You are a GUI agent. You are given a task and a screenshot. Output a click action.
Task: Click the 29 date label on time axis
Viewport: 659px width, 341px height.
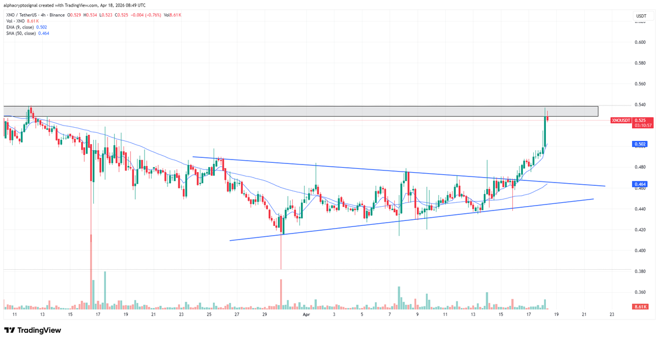pos(264,315)
